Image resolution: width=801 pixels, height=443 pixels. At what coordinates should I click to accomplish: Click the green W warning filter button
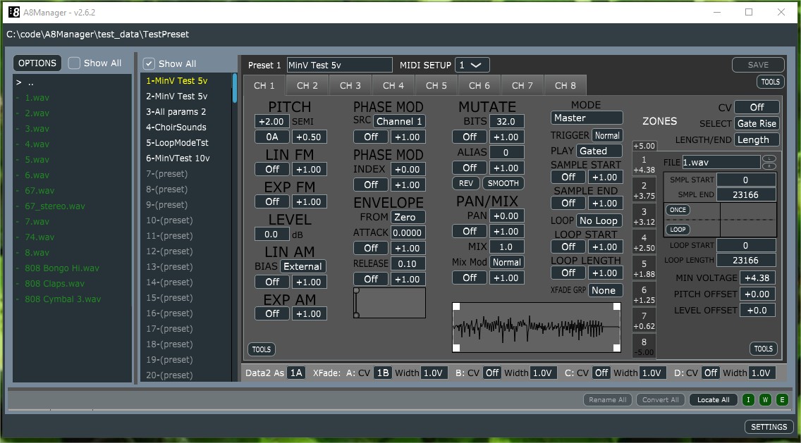coord(765,400)
